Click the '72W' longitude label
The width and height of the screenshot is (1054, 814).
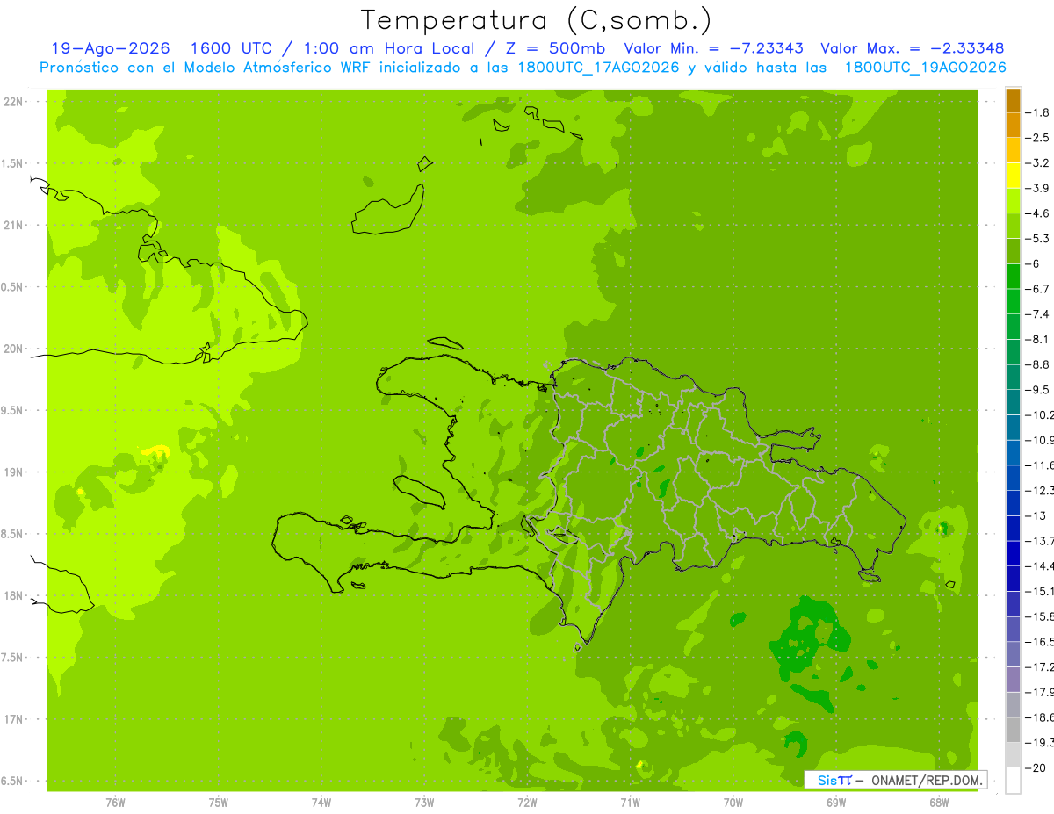coord(527,803)
